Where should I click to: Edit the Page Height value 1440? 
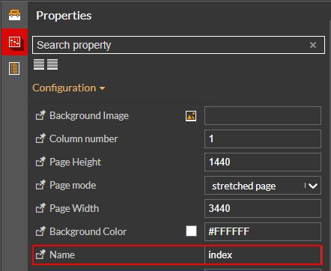[x=263, y=162]
